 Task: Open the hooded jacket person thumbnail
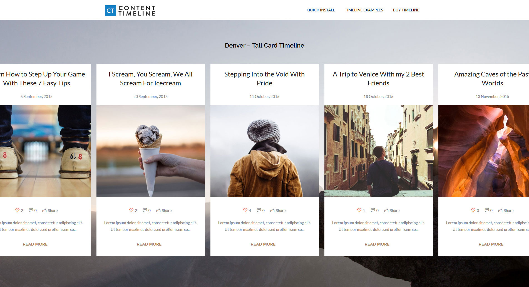[x=265, y=151]
